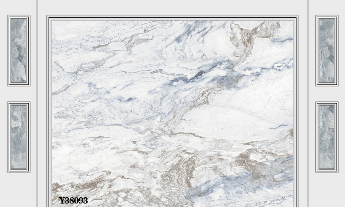The height and width of the screenshot is (207, 345).
Task: Click the top-right gray marble panel
Action: [326, 50]
